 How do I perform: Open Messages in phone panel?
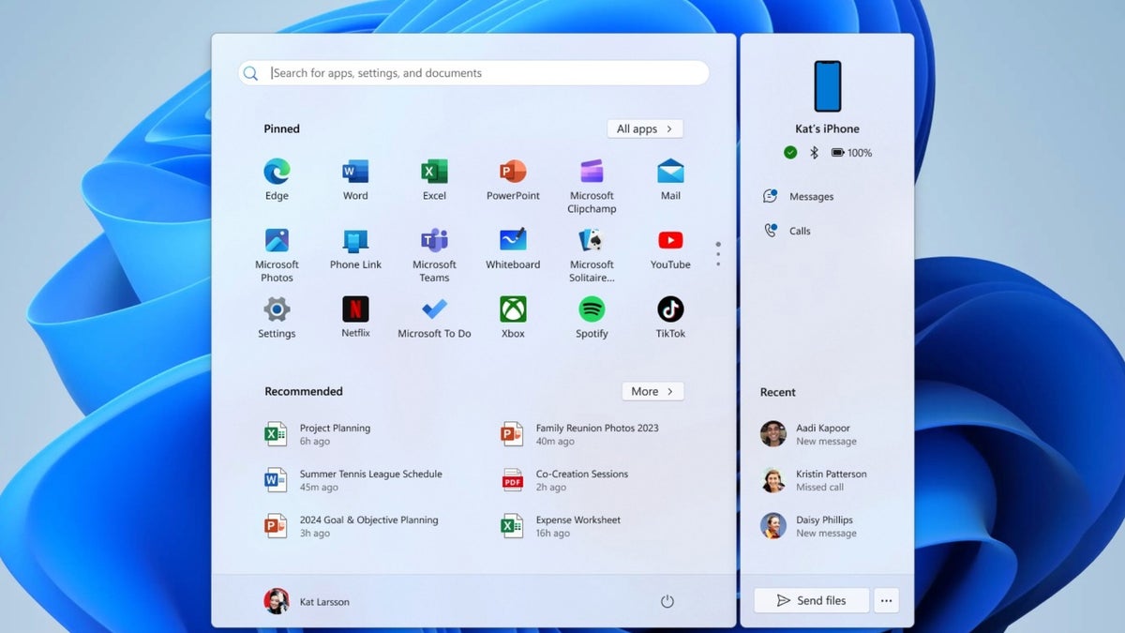point(810,197)
